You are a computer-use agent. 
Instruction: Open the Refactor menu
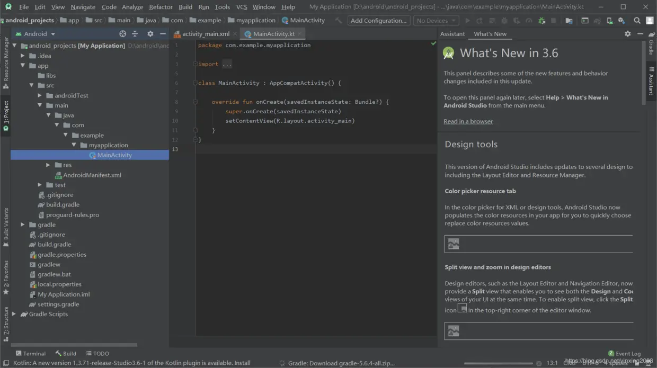coord(161,7)
